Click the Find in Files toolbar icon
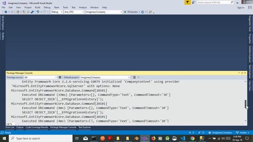The height and width of the screenshot is (142, 253). [150, 12]
